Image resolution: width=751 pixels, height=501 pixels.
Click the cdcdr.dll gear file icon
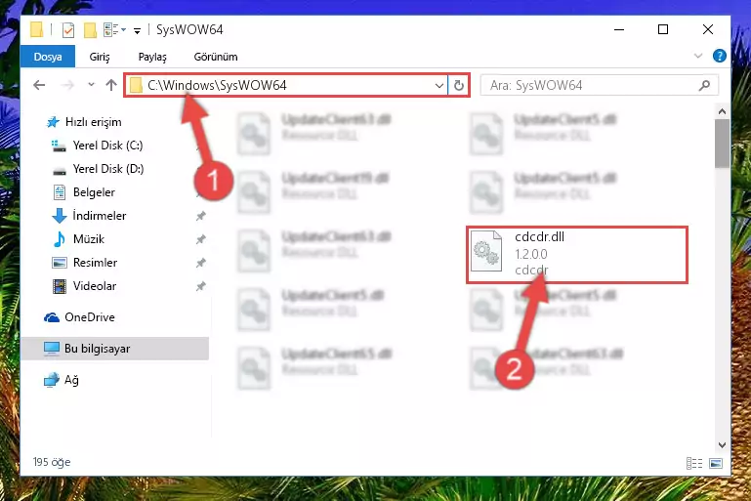tap(486, 251)
